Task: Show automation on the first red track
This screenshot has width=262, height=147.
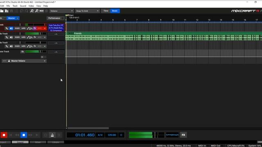Action: [29, 29]
